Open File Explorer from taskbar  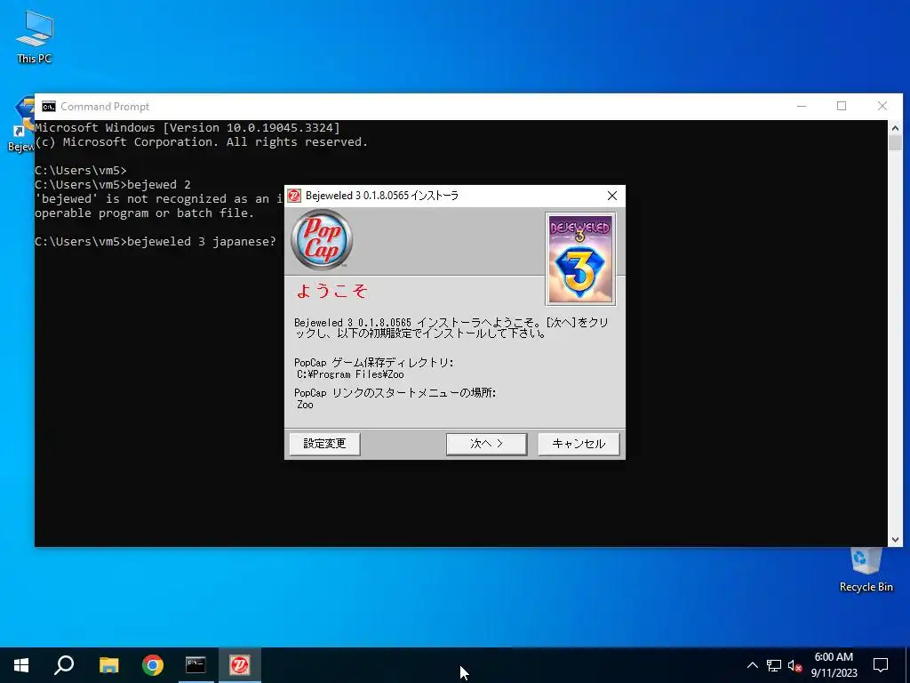pos(108,665)
